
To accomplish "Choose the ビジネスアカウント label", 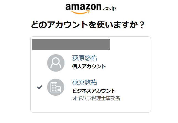I will [94, 91].
